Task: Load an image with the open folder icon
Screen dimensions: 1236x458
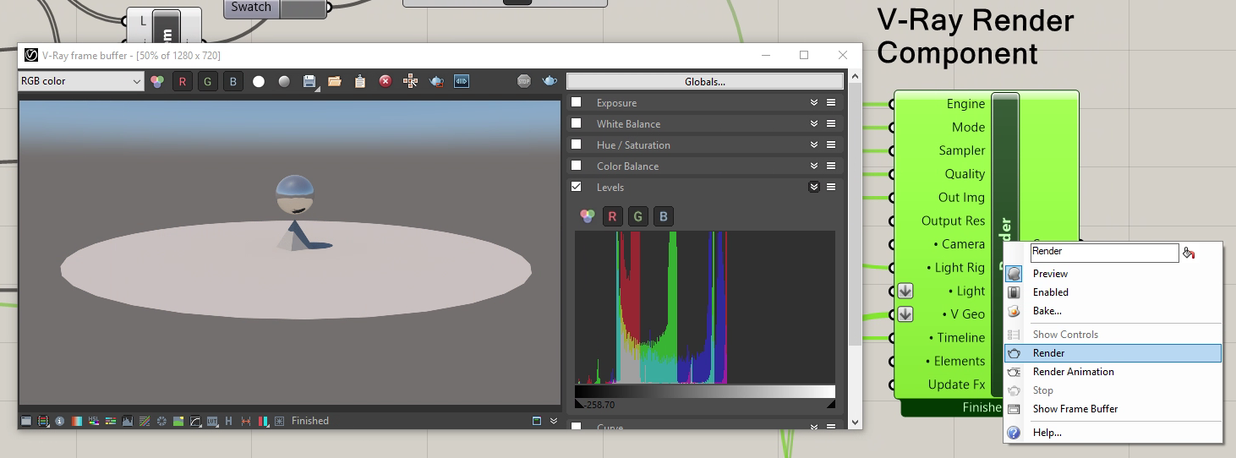Action: [x=335, y=81]
